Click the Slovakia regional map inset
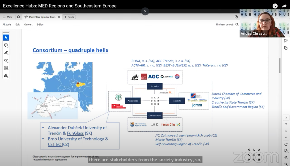Image resolution: width=290 pixels, height=166 pixels. (x=53, y=106)
